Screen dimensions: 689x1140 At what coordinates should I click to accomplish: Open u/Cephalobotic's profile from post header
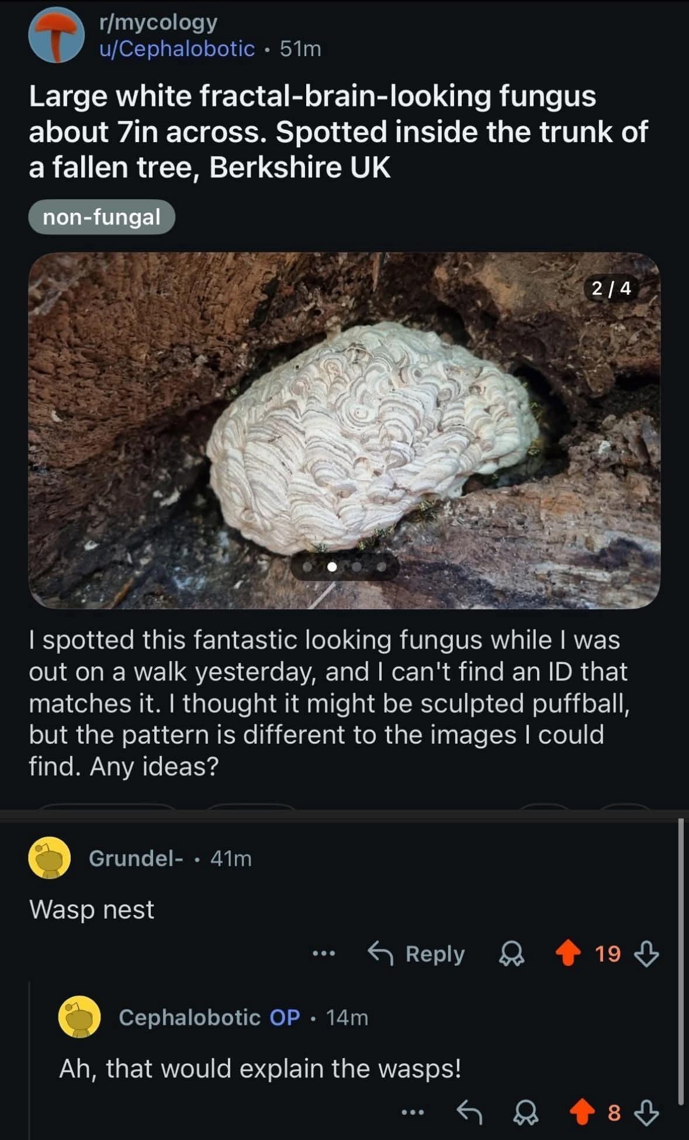(x=177, y=49)
